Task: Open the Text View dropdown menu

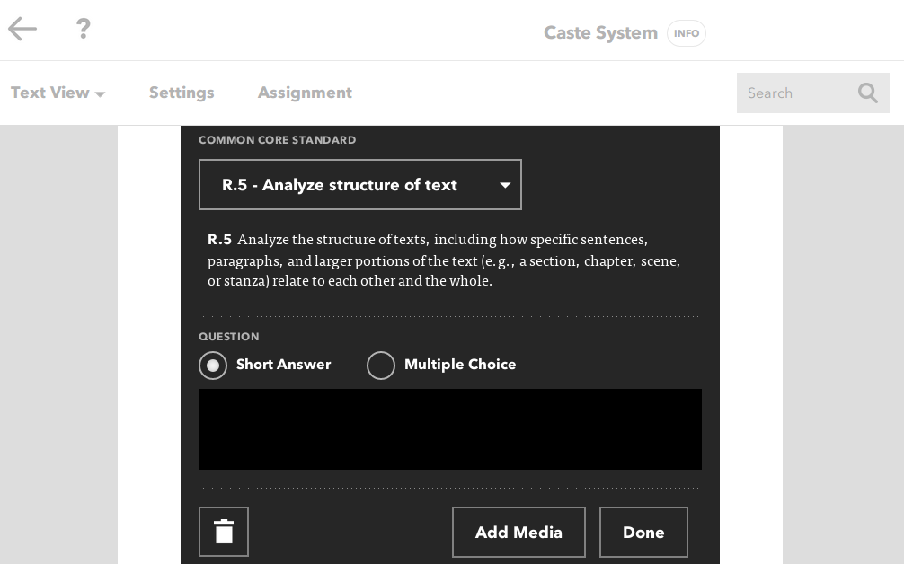Action: pyautogui.click(x=58, y=93)
